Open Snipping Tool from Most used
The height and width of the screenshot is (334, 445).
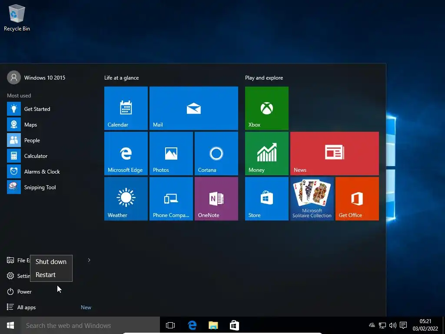[50, 187]
